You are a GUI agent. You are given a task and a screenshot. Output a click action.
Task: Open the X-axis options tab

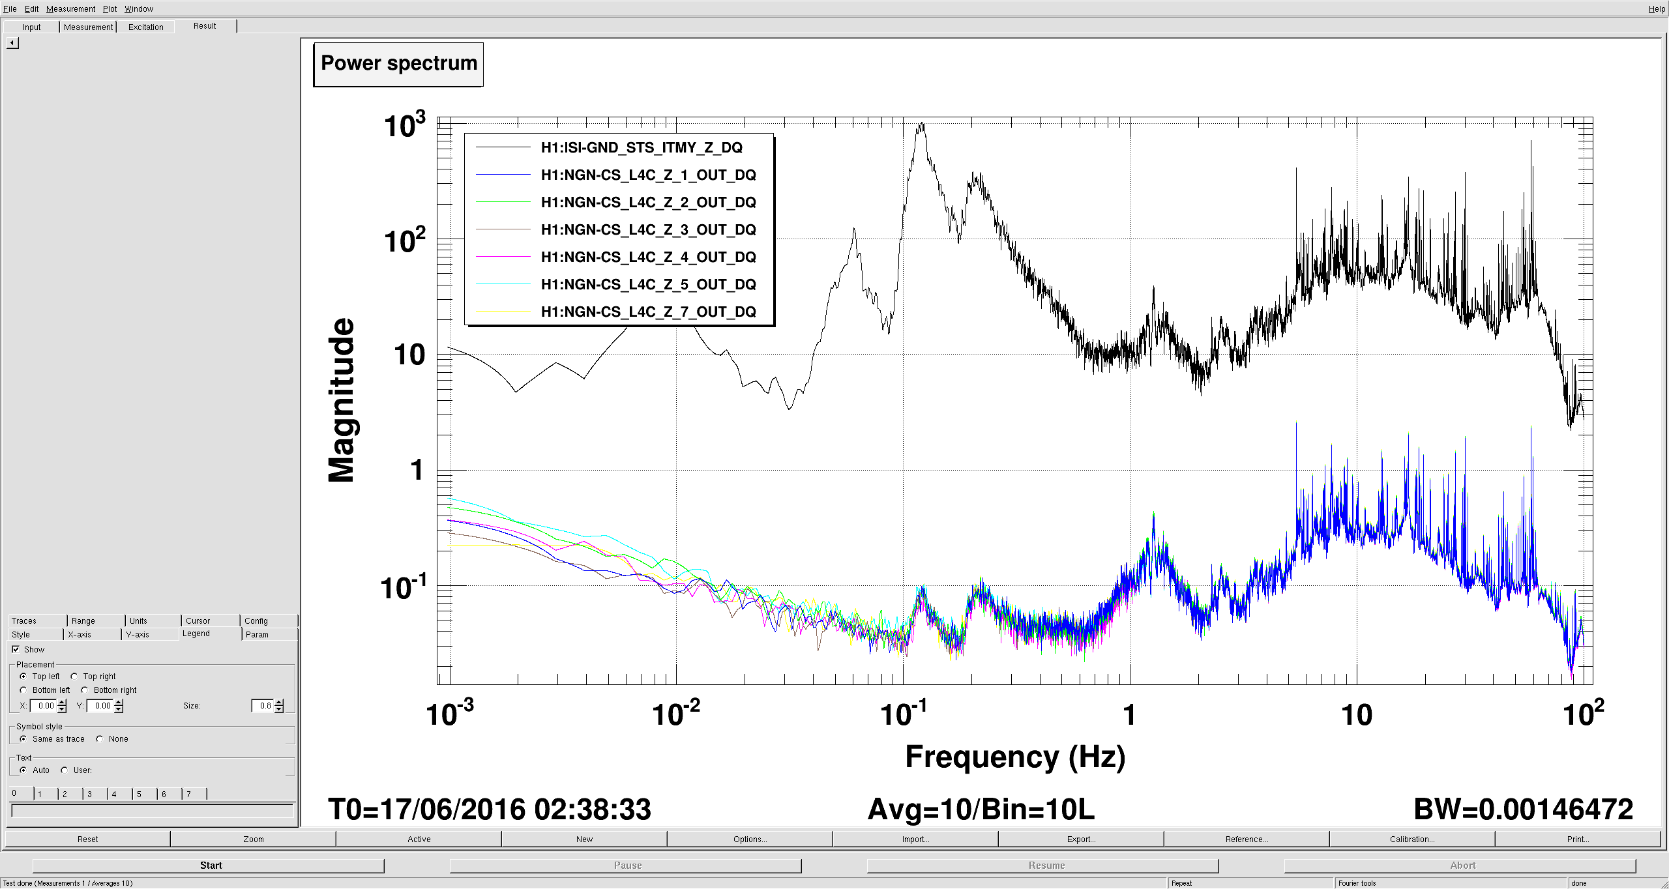pyautogui.click(x=92, y=635)
